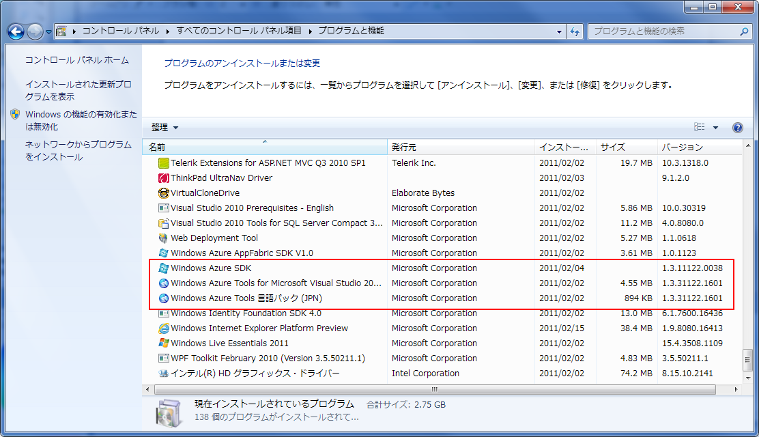Click horizontal scrollbar left arrow
Image resolution: width=759 pixels, height=437 pixels.
(147, 389)
